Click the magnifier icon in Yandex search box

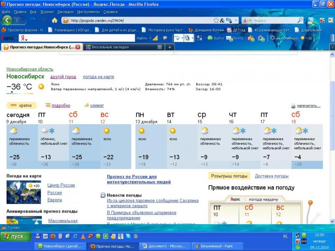click(x=300, y=20)
